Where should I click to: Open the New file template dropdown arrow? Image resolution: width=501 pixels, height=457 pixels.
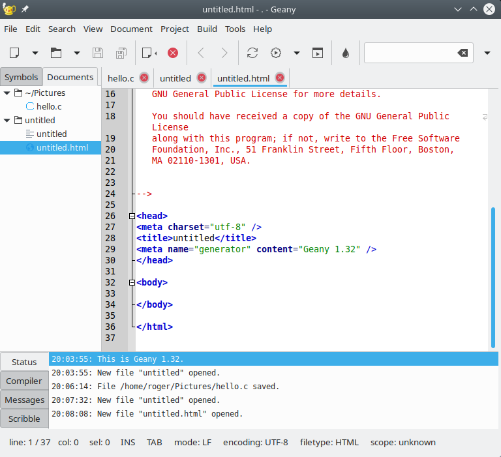(35, 53)
